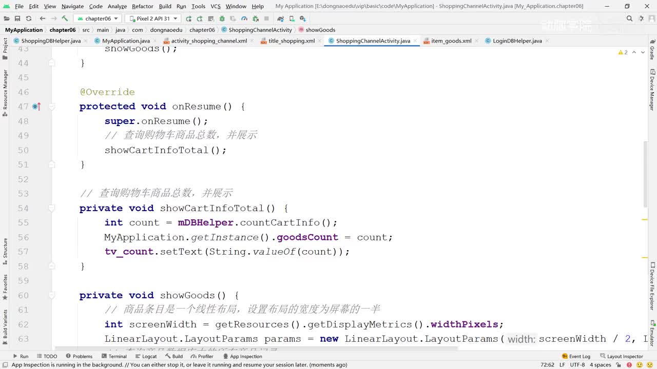Switch to item_goods.xml tab

coord(451,40)
